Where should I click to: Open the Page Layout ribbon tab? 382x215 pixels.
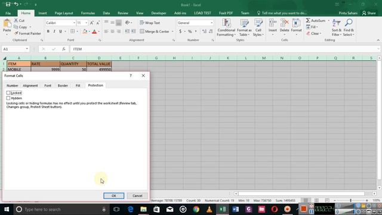64,13
